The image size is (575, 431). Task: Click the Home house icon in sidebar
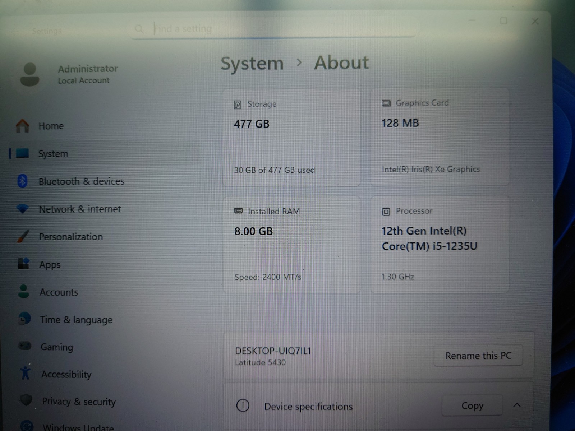pyautogui.click(x=22, y=126)
